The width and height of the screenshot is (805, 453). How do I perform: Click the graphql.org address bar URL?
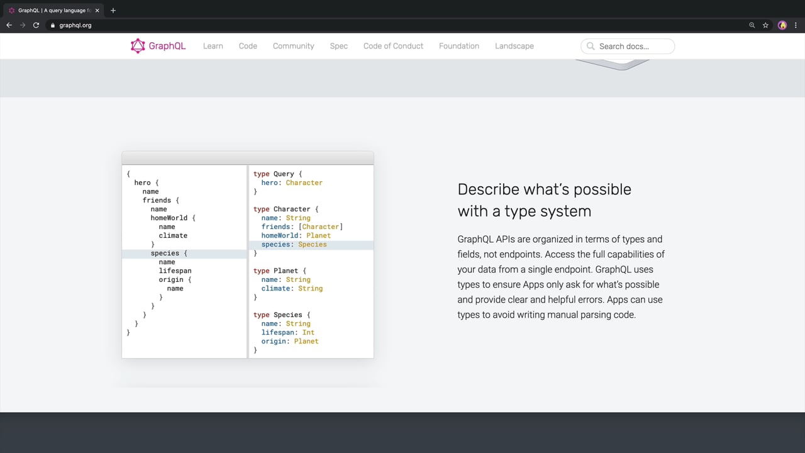pyautogui.click(x=75, y=25)
